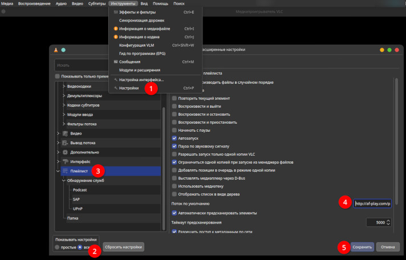Screen dimensions: 406x260
Task: Click the Видео category icon in tree
Action: click(65, 133)
